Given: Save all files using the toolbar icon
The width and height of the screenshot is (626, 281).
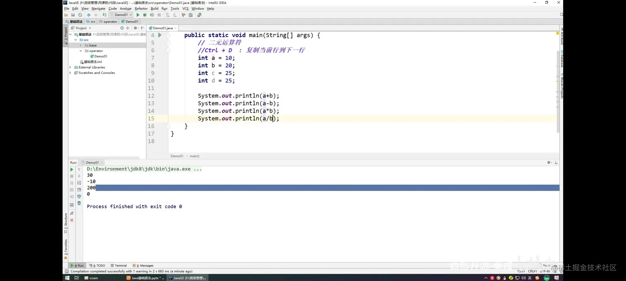Looking at the screenshot, I should (x=73, y=15).
